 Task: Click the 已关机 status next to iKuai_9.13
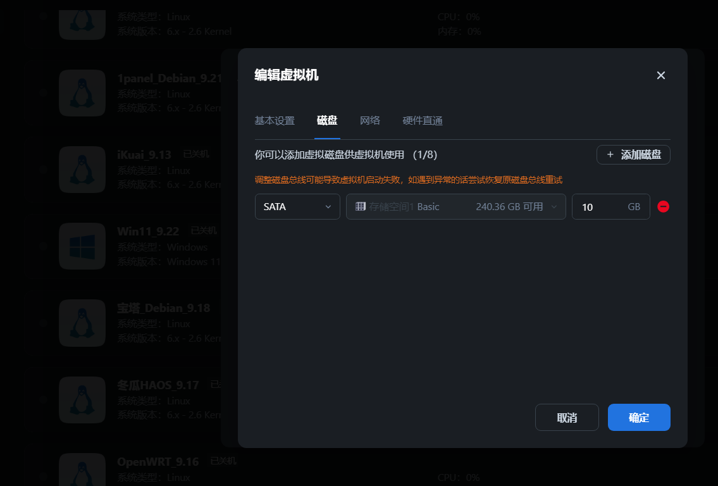pyautogui.click(x=196, y=154)
